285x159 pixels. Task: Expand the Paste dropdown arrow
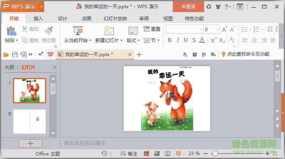click(17, 41)
